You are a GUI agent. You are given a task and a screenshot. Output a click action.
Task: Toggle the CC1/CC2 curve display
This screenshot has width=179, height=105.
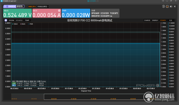(x=19, y=20)
